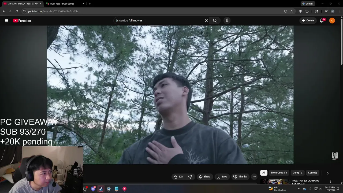Open the notification center tray icon
The image size is (343, 193).
[x=338, y=189]
